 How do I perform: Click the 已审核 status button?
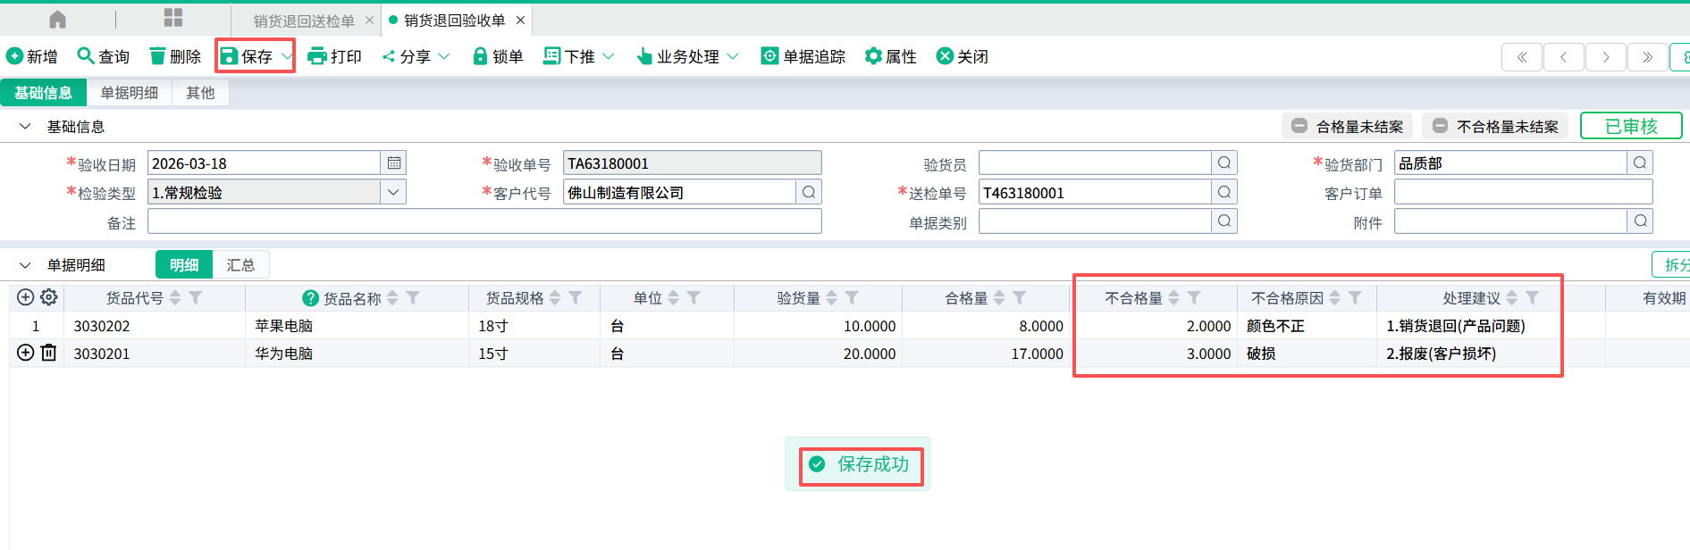(1630, 126)
